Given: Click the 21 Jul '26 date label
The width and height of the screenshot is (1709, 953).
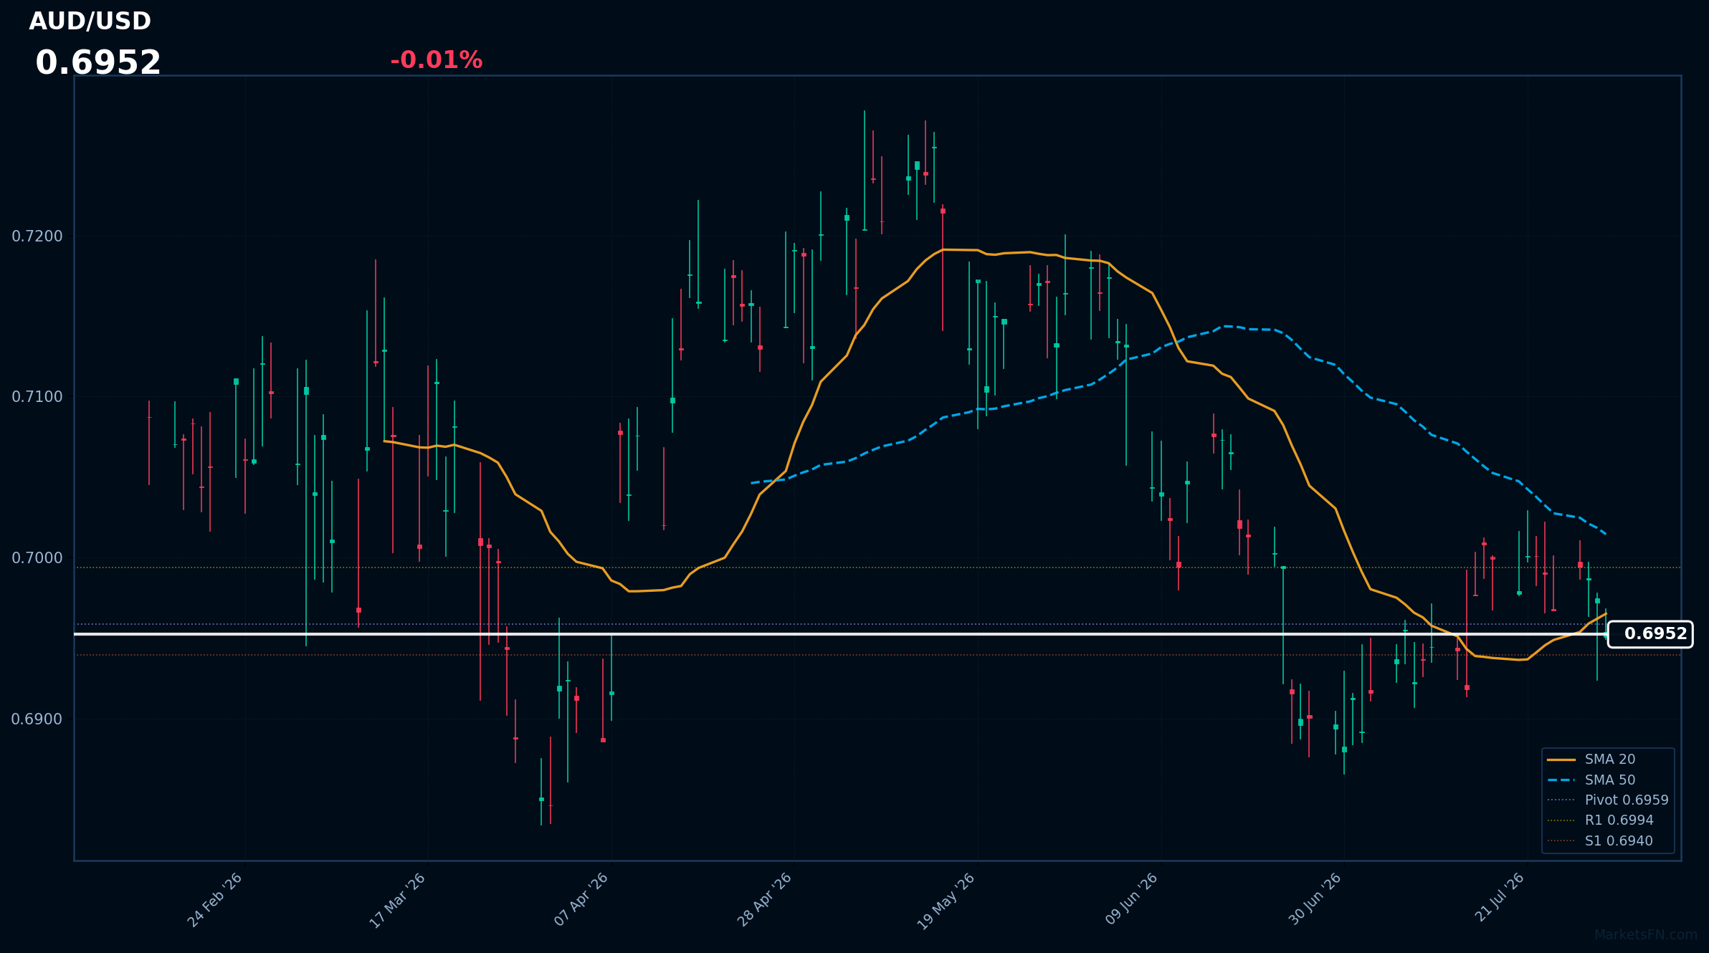Looking at the screenshot, I should [x=1499, y=898].
